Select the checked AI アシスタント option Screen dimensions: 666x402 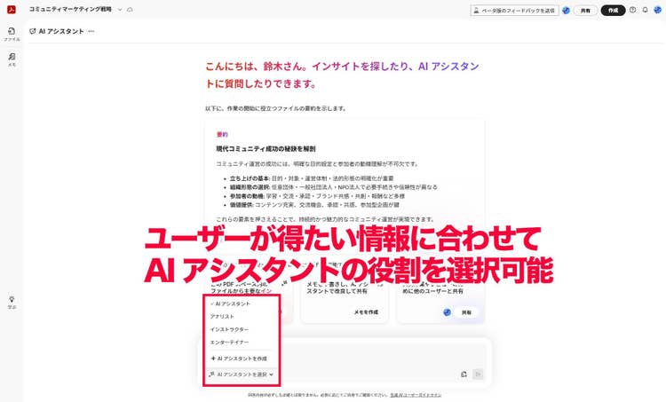pos(233,303)
